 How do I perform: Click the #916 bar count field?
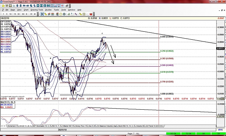[x=221, y=130]
